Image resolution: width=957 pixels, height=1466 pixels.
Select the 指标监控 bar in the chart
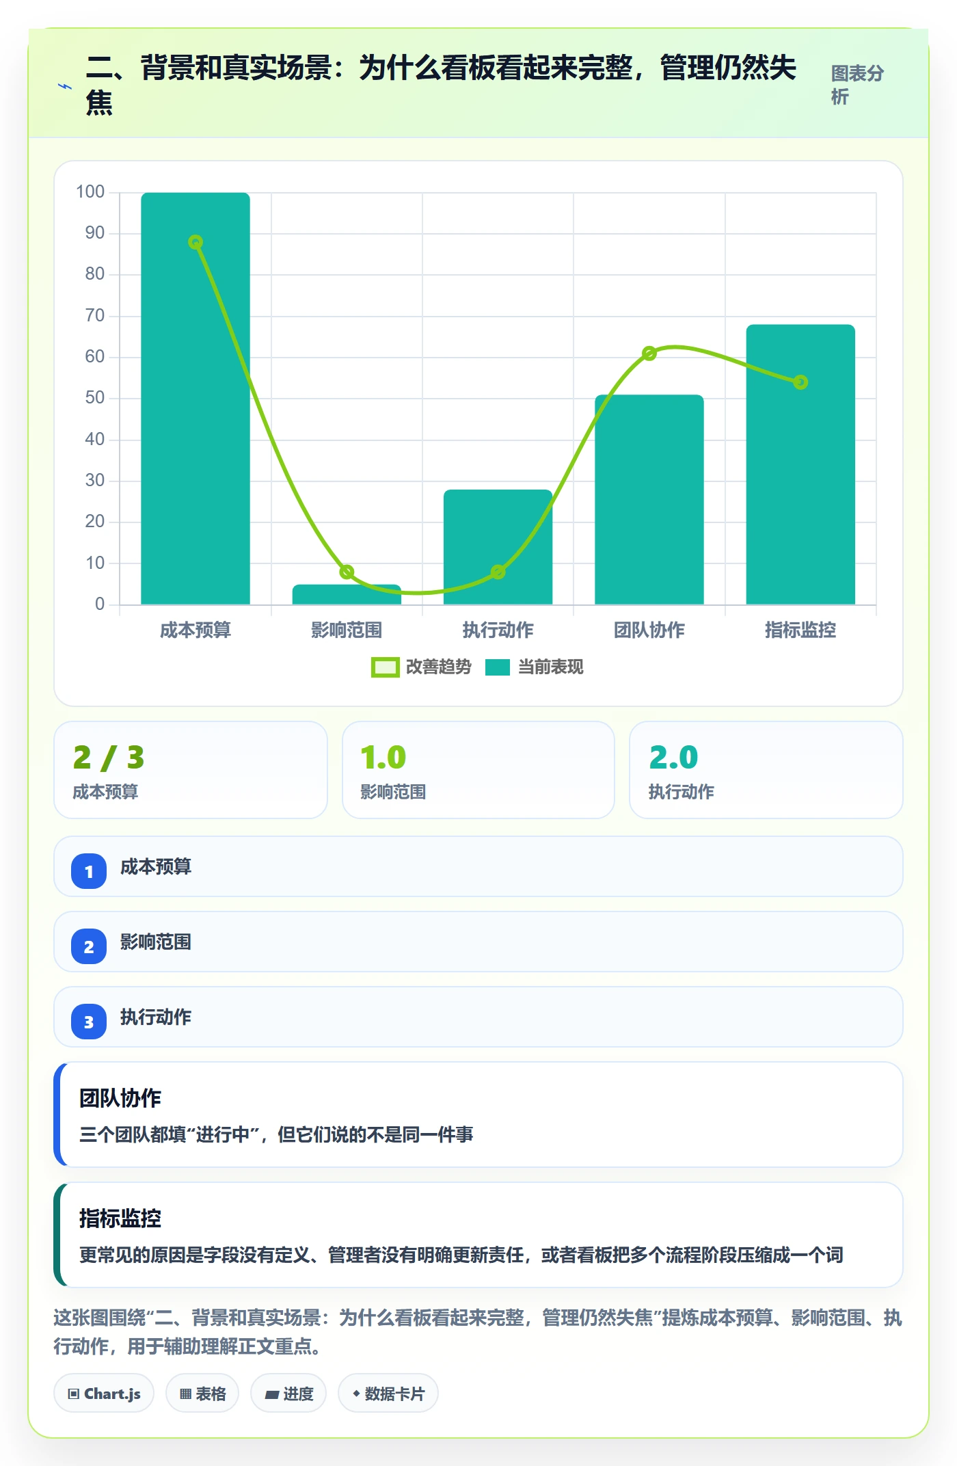800,464
